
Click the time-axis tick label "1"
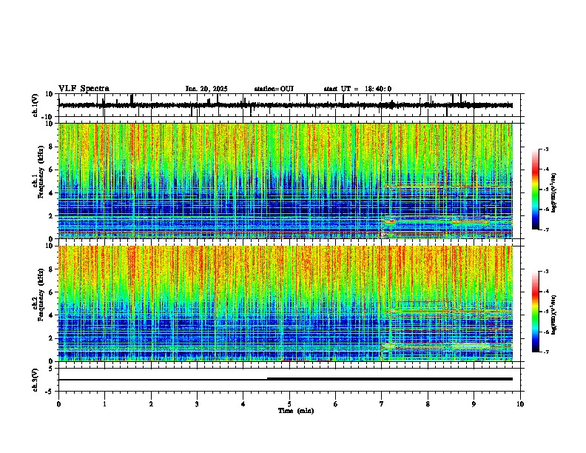click(104, 404)
